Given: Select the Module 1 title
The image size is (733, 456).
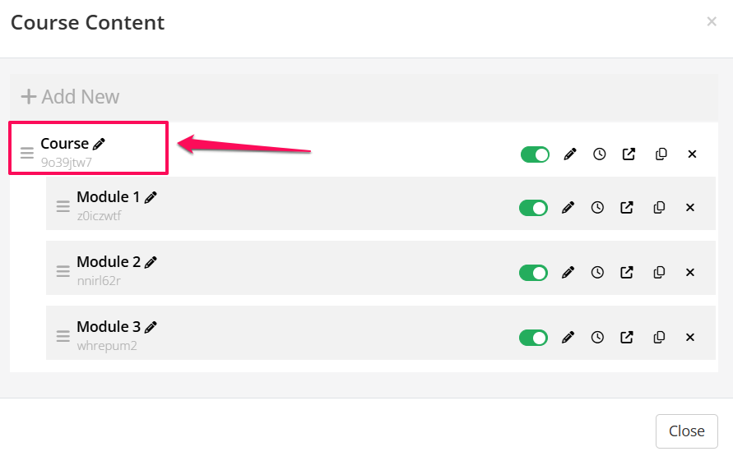Looking at the screenshot, I should click(x=108, y=197).
